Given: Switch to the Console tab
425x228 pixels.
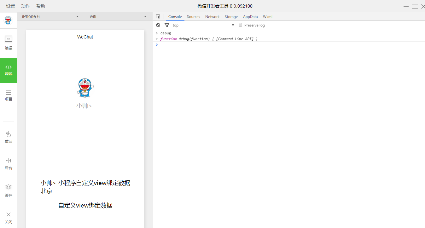Looking at the screenshot, I should (x=175, y=17).
